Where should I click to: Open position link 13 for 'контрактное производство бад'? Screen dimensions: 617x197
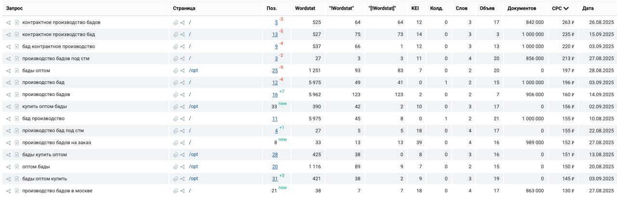click(275, 35)
